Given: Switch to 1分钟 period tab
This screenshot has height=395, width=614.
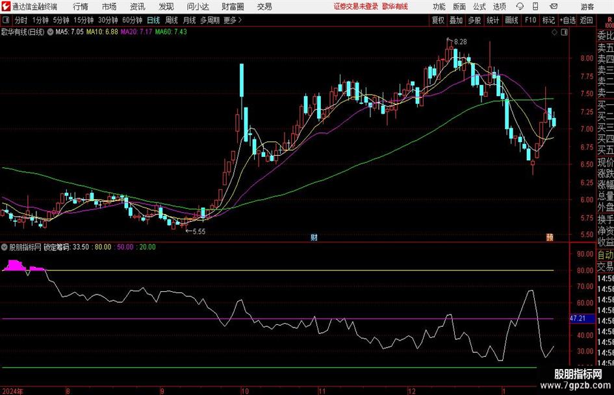Looking at the screenshot, I should point(40,20).
